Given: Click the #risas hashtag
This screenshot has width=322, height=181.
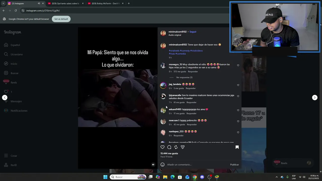Looking at the screenshot, I should coord(172,54).
